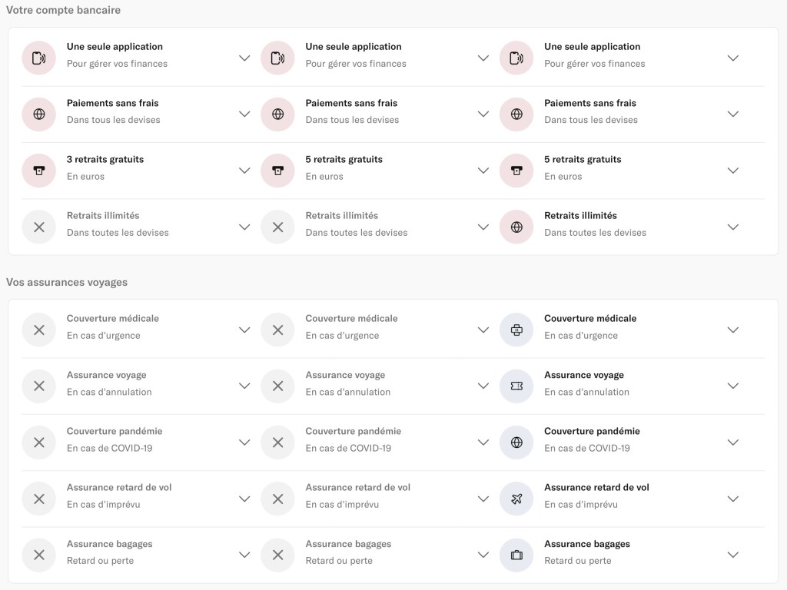Click the X icon beside leftmost Assurance bagages
Image resolution: width=787 pixels, height=590 pixels.
pos(39,555)
